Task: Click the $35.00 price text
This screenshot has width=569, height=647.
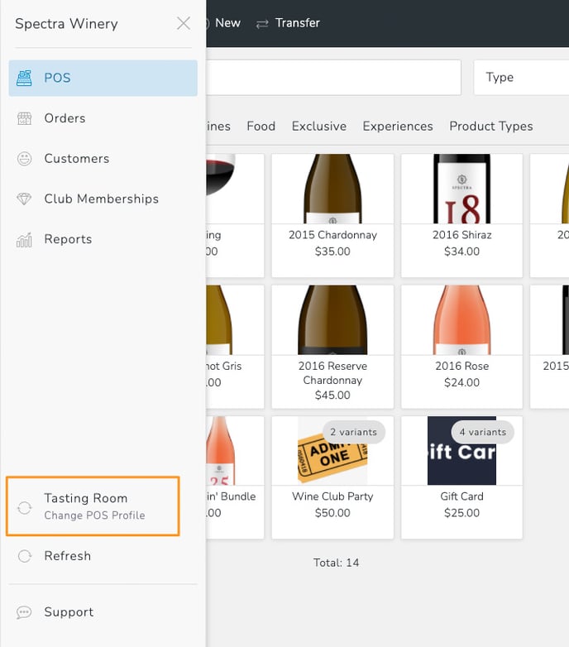Action: point(332,252)
